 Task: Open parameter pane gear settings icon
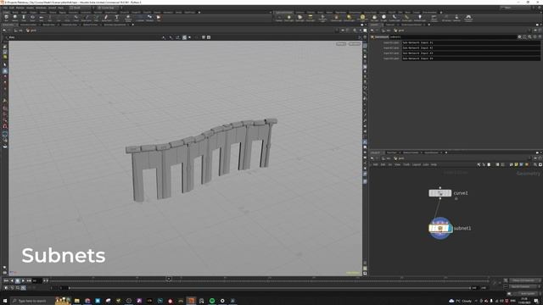pos(519,36)
